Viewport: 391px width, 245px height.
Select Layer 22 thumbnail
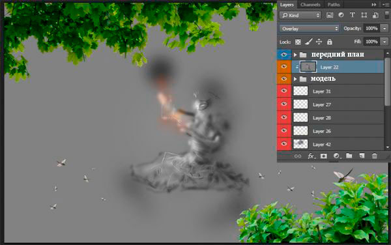308,67
